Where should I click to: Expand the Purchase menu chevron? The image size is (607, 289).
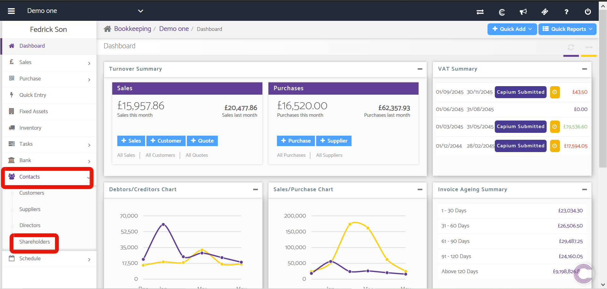(x=89, y=80)
